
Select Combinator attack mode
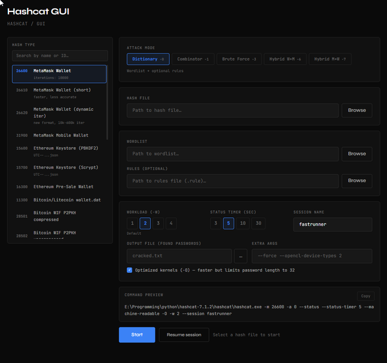click(x=193, y=59)
